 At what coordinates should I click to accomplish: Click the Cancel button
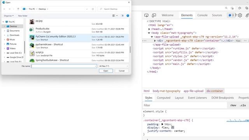coord(122,71)
